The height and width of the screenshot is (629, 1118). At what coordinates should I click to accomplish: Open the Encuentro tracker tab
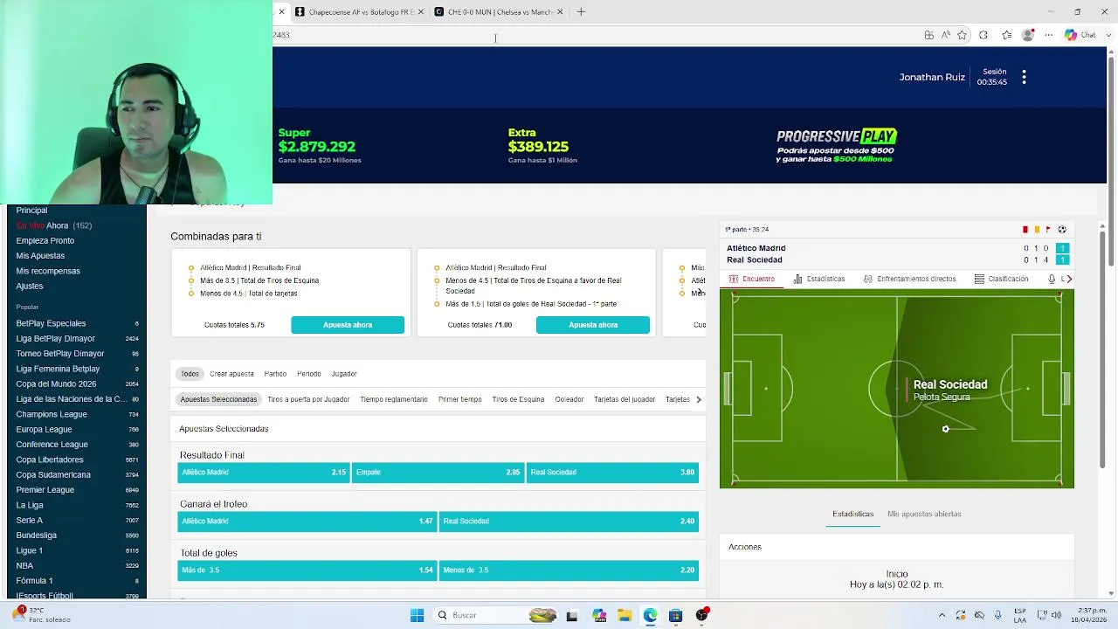tap(751, 279)
